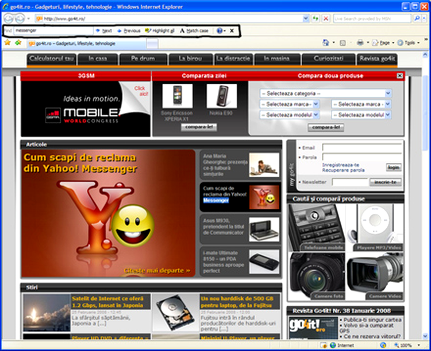Image resolution: width=431 pixels, height=351 pixels.
Task: Open recent pages dropdown arrow
Action: [x=29, y=19]
